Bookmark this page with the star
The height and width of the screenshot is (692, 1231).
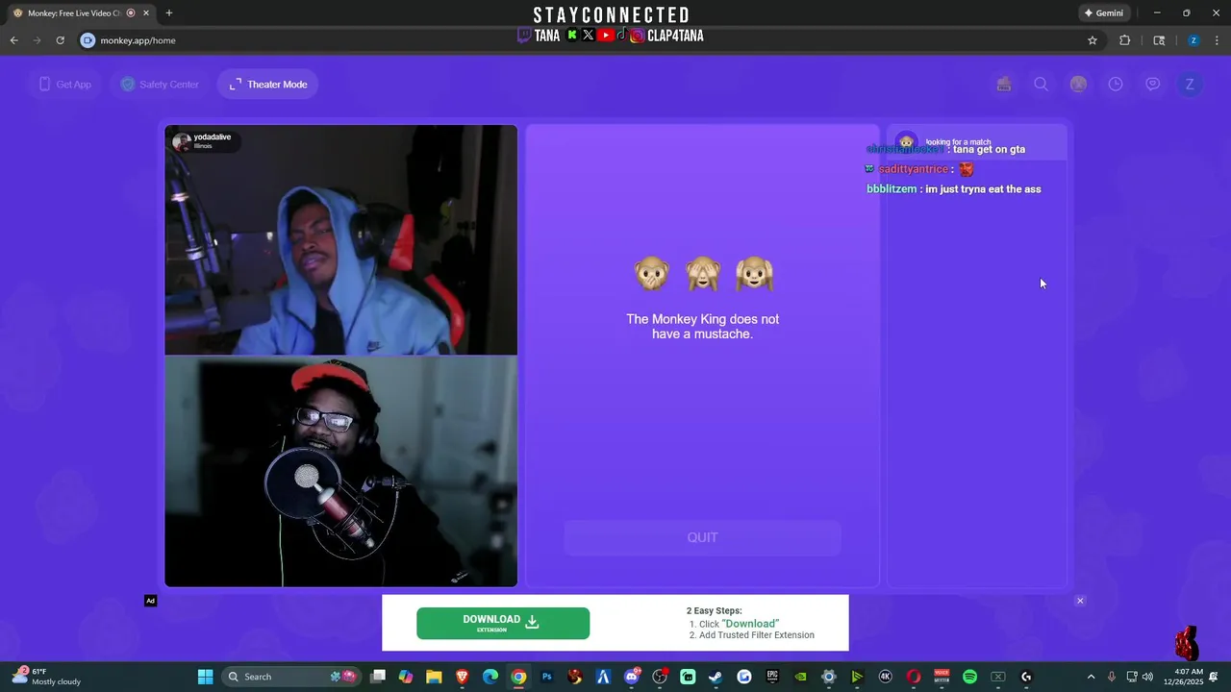tap(1093, 40)
